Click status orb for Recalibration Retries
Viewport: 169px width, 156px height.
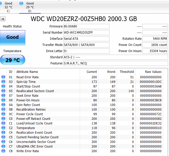point(3,109)
